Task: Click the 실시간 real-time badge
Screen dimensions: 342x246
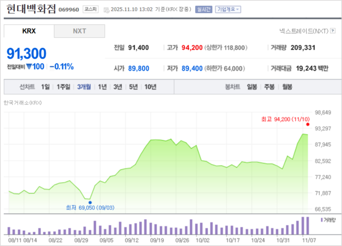Action: (x=202, y=9)
